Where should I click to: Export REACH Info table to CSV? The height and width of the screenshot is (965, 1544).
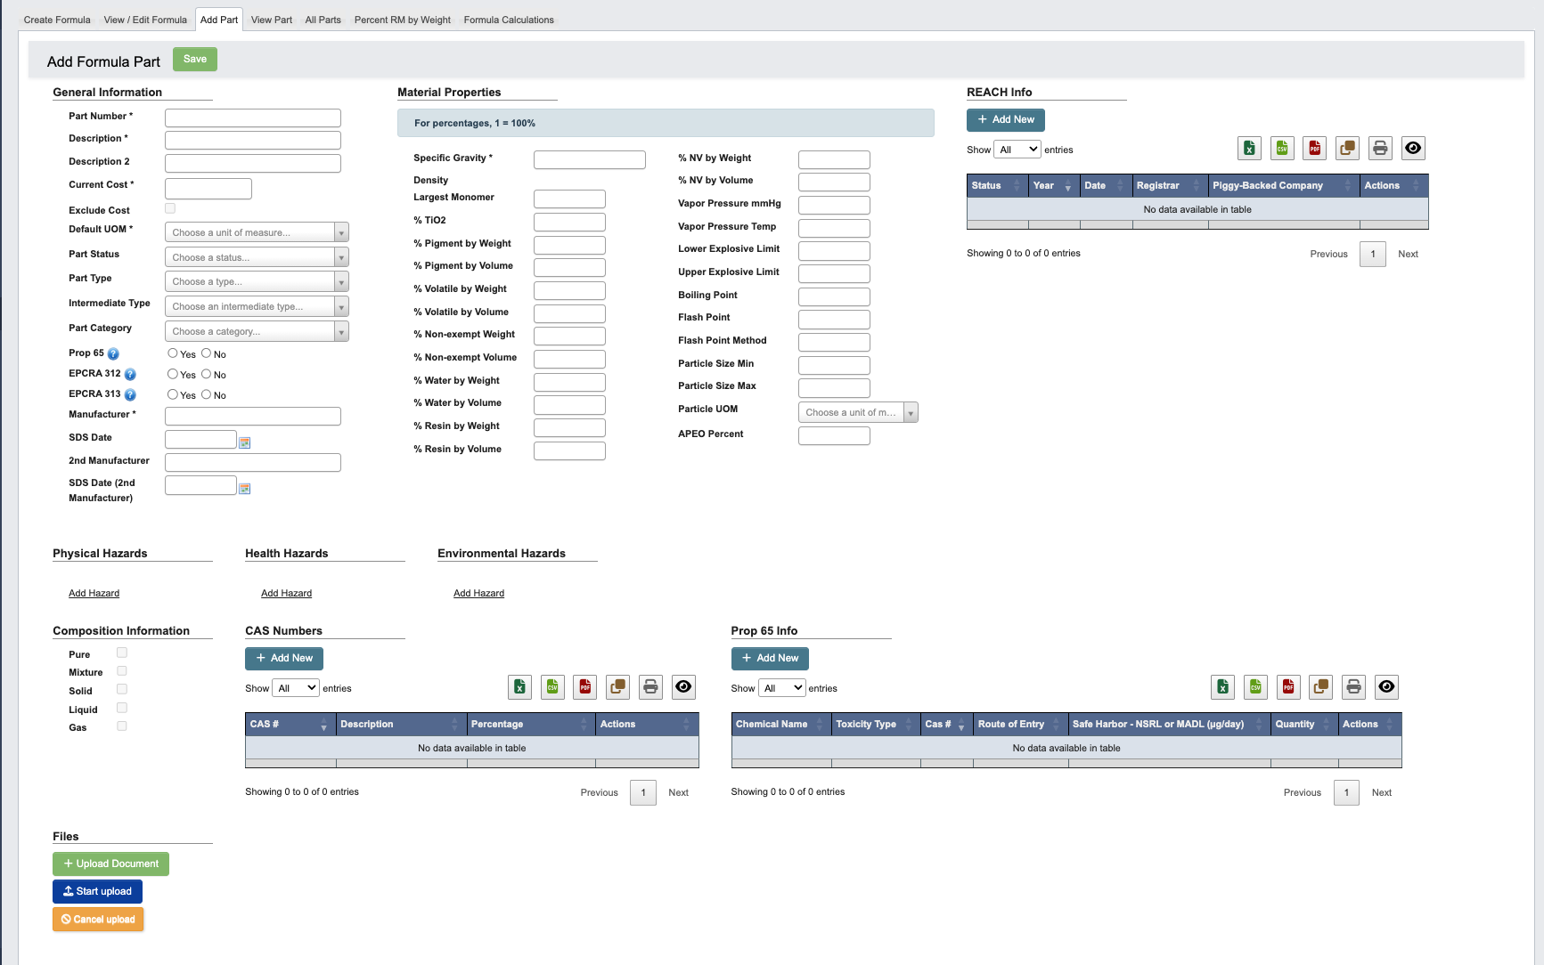(1282, 149)
